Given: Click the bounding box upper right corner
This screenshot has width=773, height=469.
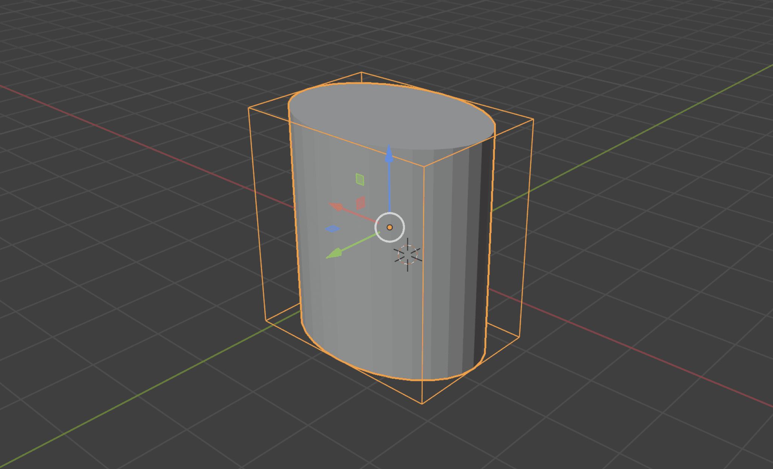Looking at the screenshot, I should coord(533,120).
